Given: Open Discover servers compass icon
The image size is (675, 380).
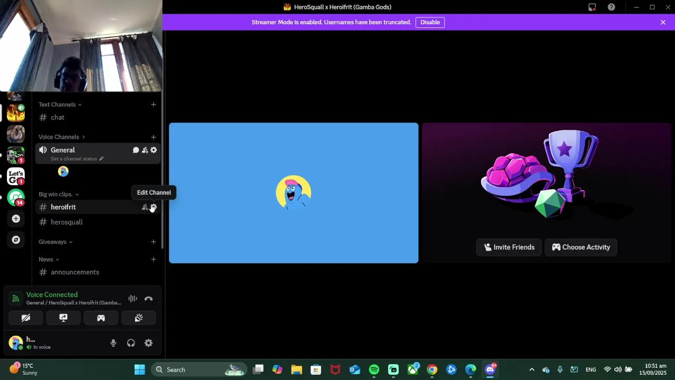Looking at the screenshot, I should (16, 240).
